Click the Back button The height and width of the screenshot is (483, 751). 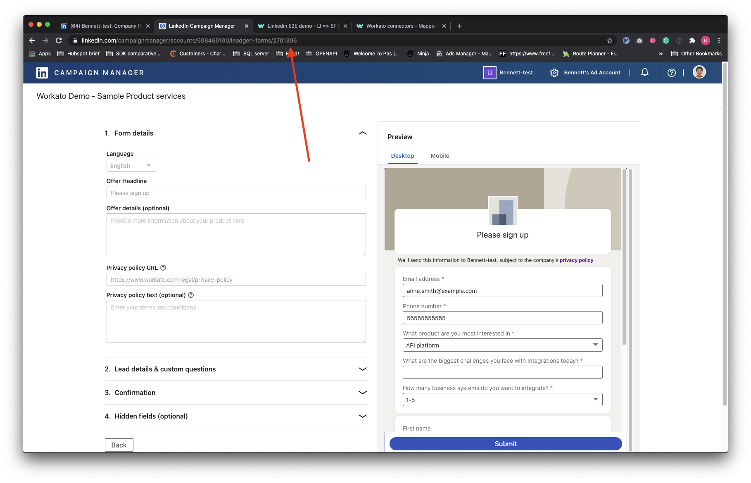(119, 445)
